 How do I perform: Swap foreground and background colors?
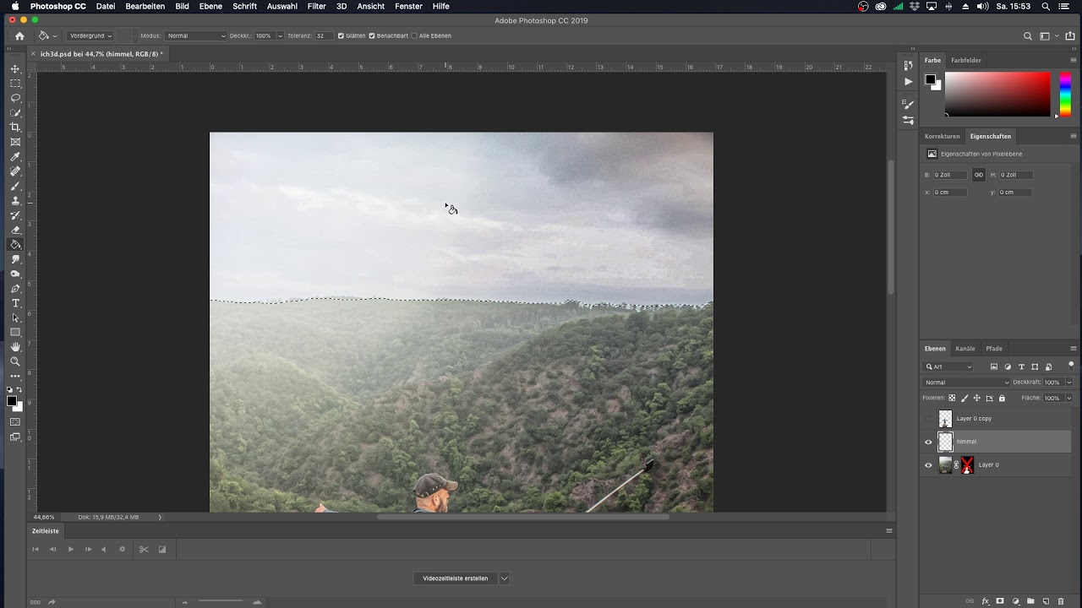(x=20, y=389)
